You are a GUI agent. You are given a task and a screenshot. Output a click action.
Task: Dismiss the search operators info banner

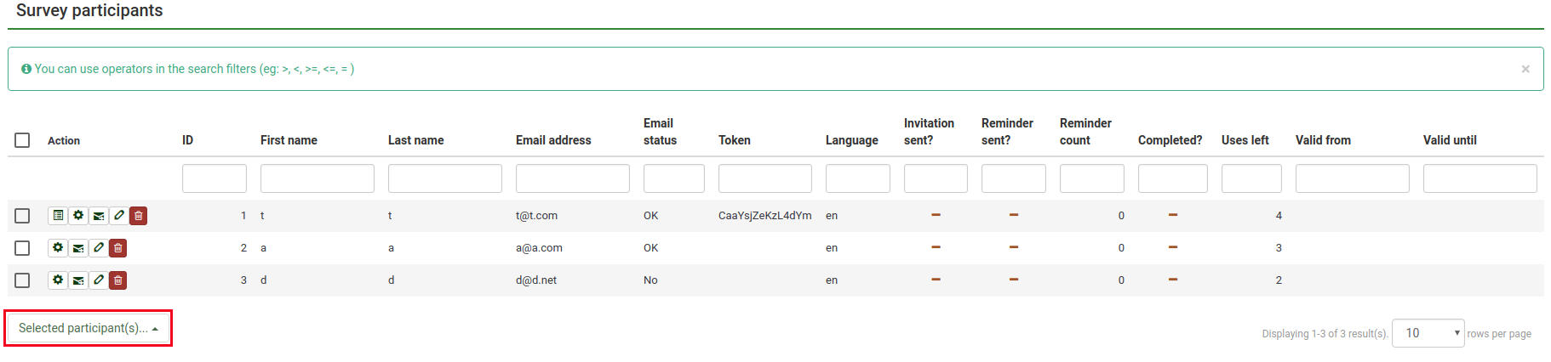tap(1525, 69)
